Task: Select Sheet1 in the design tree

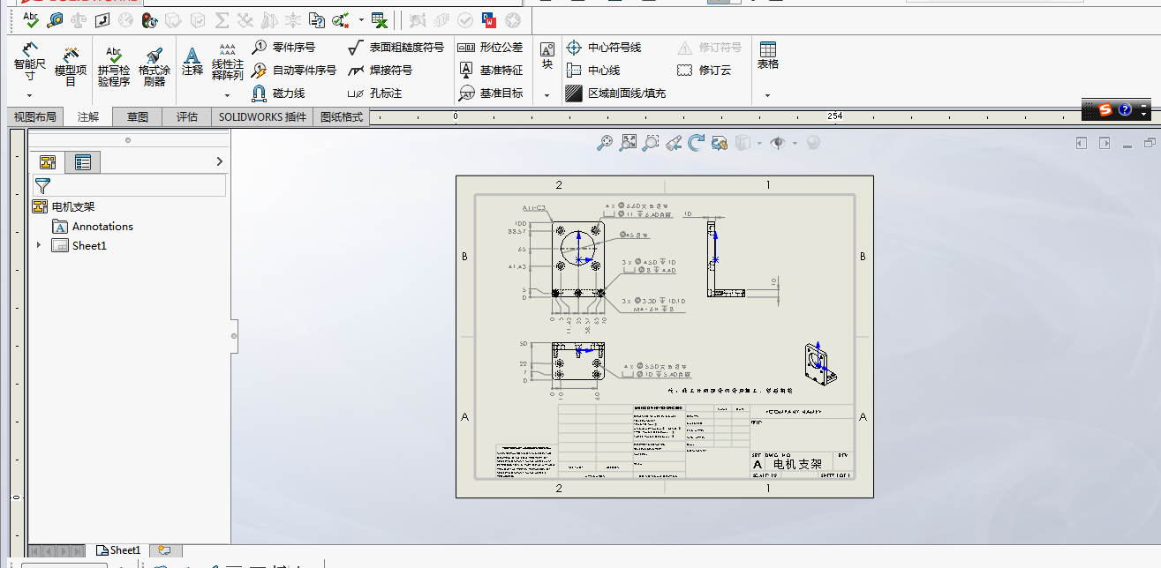Action: pos(79,246)
